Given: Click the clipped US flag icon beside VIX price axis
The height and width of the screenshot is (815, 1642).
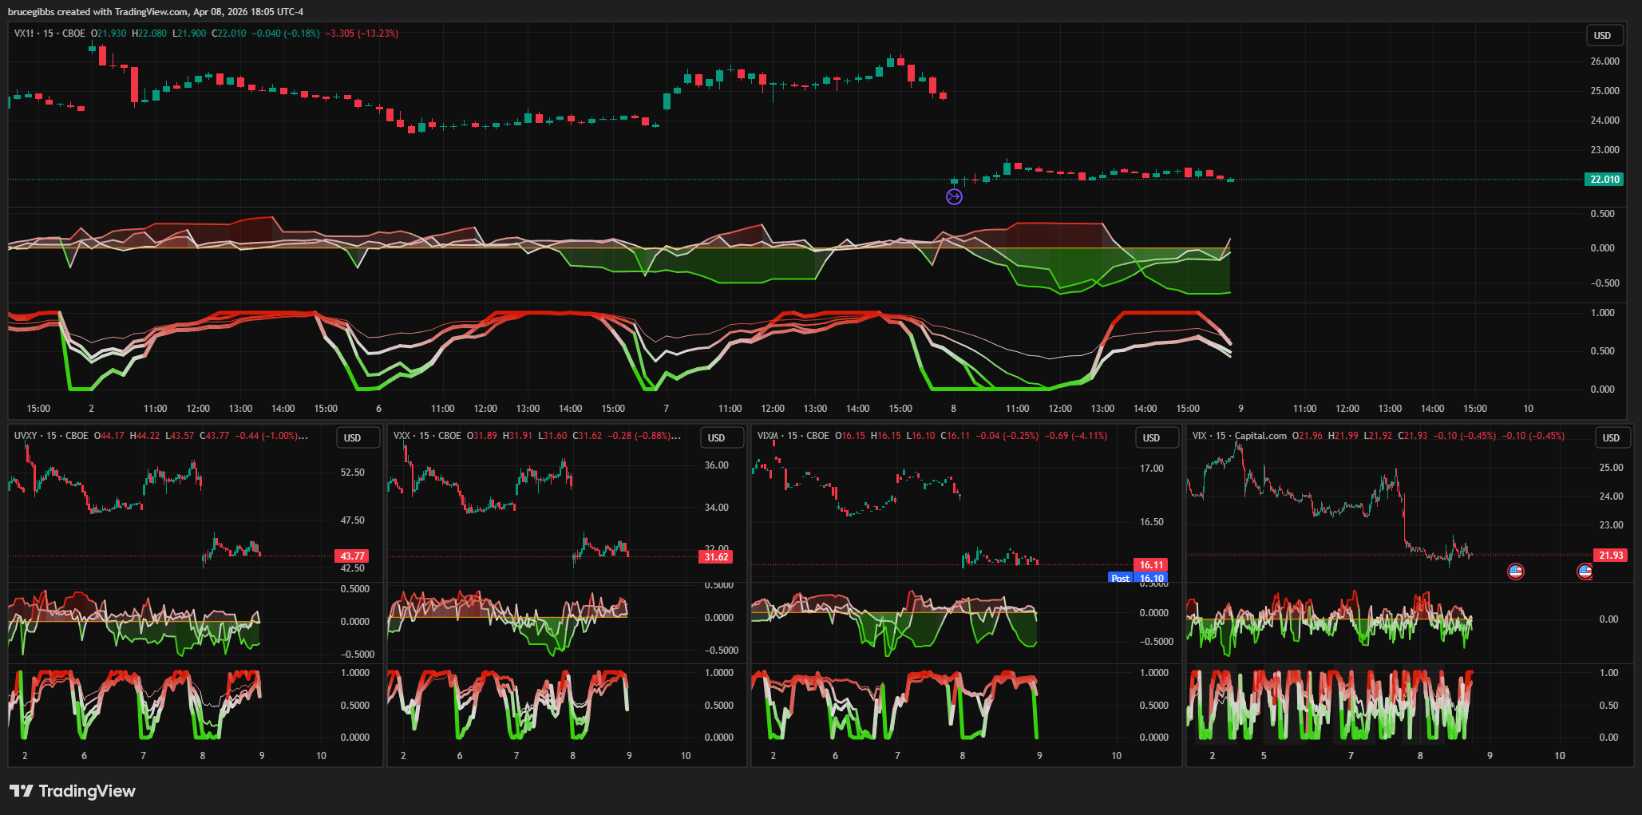Looking at the screenshot, I should coord(1585,571).
